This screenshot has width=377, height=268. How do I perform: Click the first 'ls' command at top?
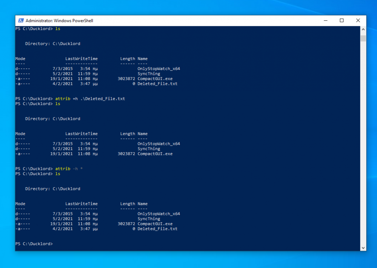coord(57,28)
